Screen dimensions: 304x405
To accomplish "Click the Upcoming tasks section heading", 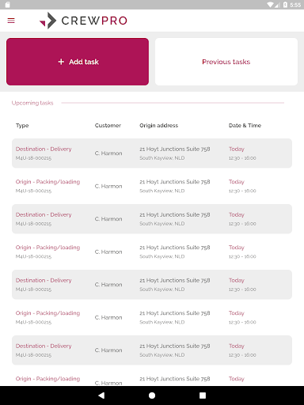I will click(x=32, y=103).
